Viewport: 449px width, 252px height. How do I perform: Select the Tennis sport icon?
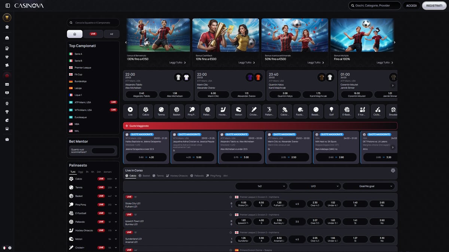point(161,111)
